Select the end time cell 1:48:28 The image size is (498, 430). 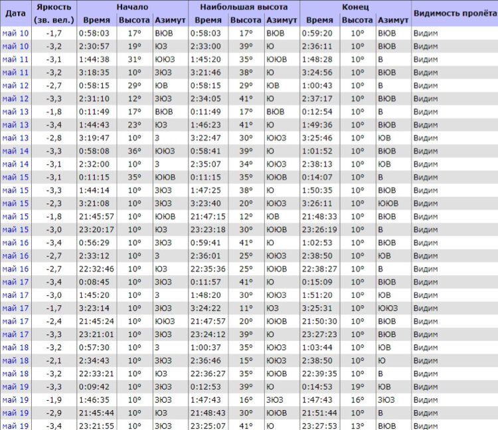(x=319, y=59)
